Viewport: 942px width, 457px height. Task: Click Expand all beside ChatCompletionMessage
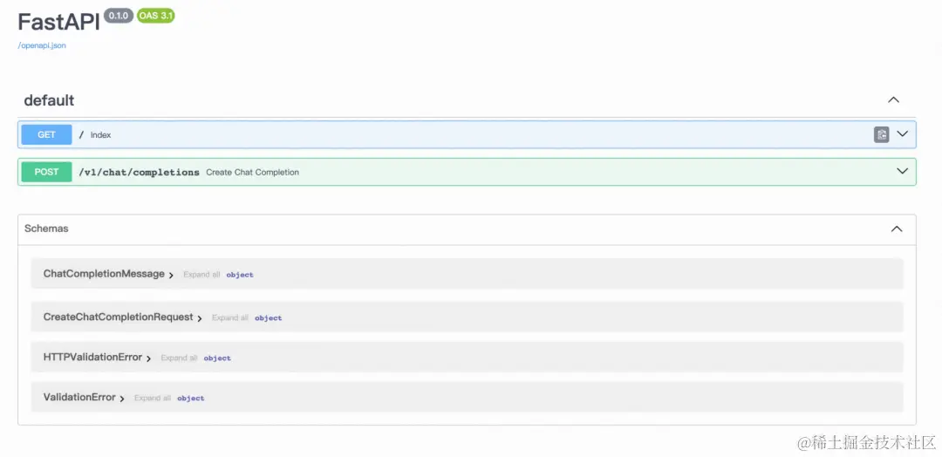201,275
